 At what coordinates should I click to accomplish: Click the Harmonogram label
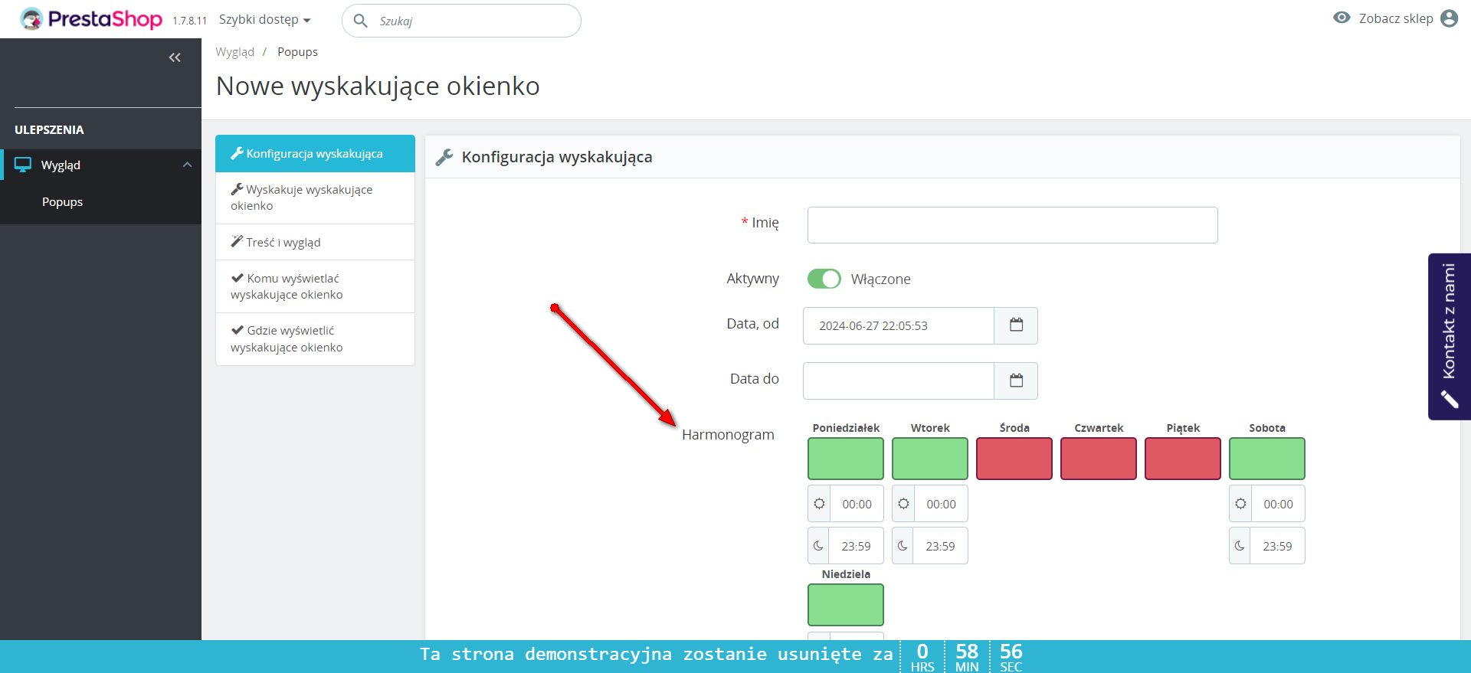[728, 435]
